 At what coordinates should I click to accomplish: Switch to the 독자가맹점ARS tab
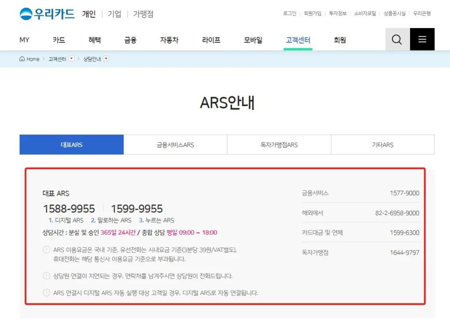pyautogui.click(x=279, y=145)
